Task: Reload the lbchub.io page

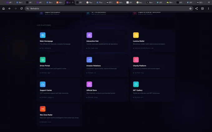Action: pos(22,8)
